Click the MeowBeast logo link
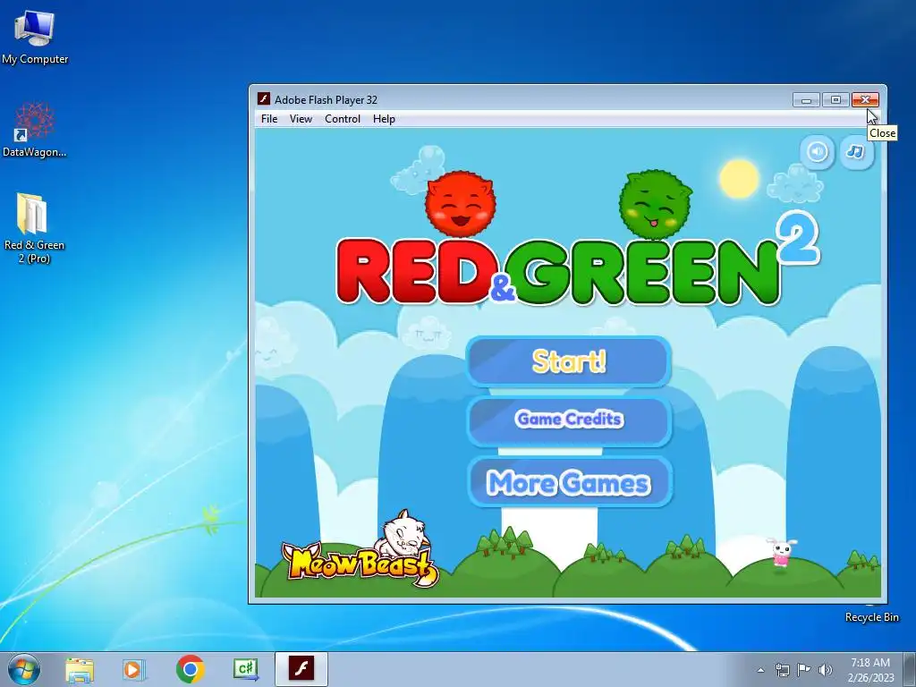The height and width of the screenshot is (687, 916). pos(360,550)
